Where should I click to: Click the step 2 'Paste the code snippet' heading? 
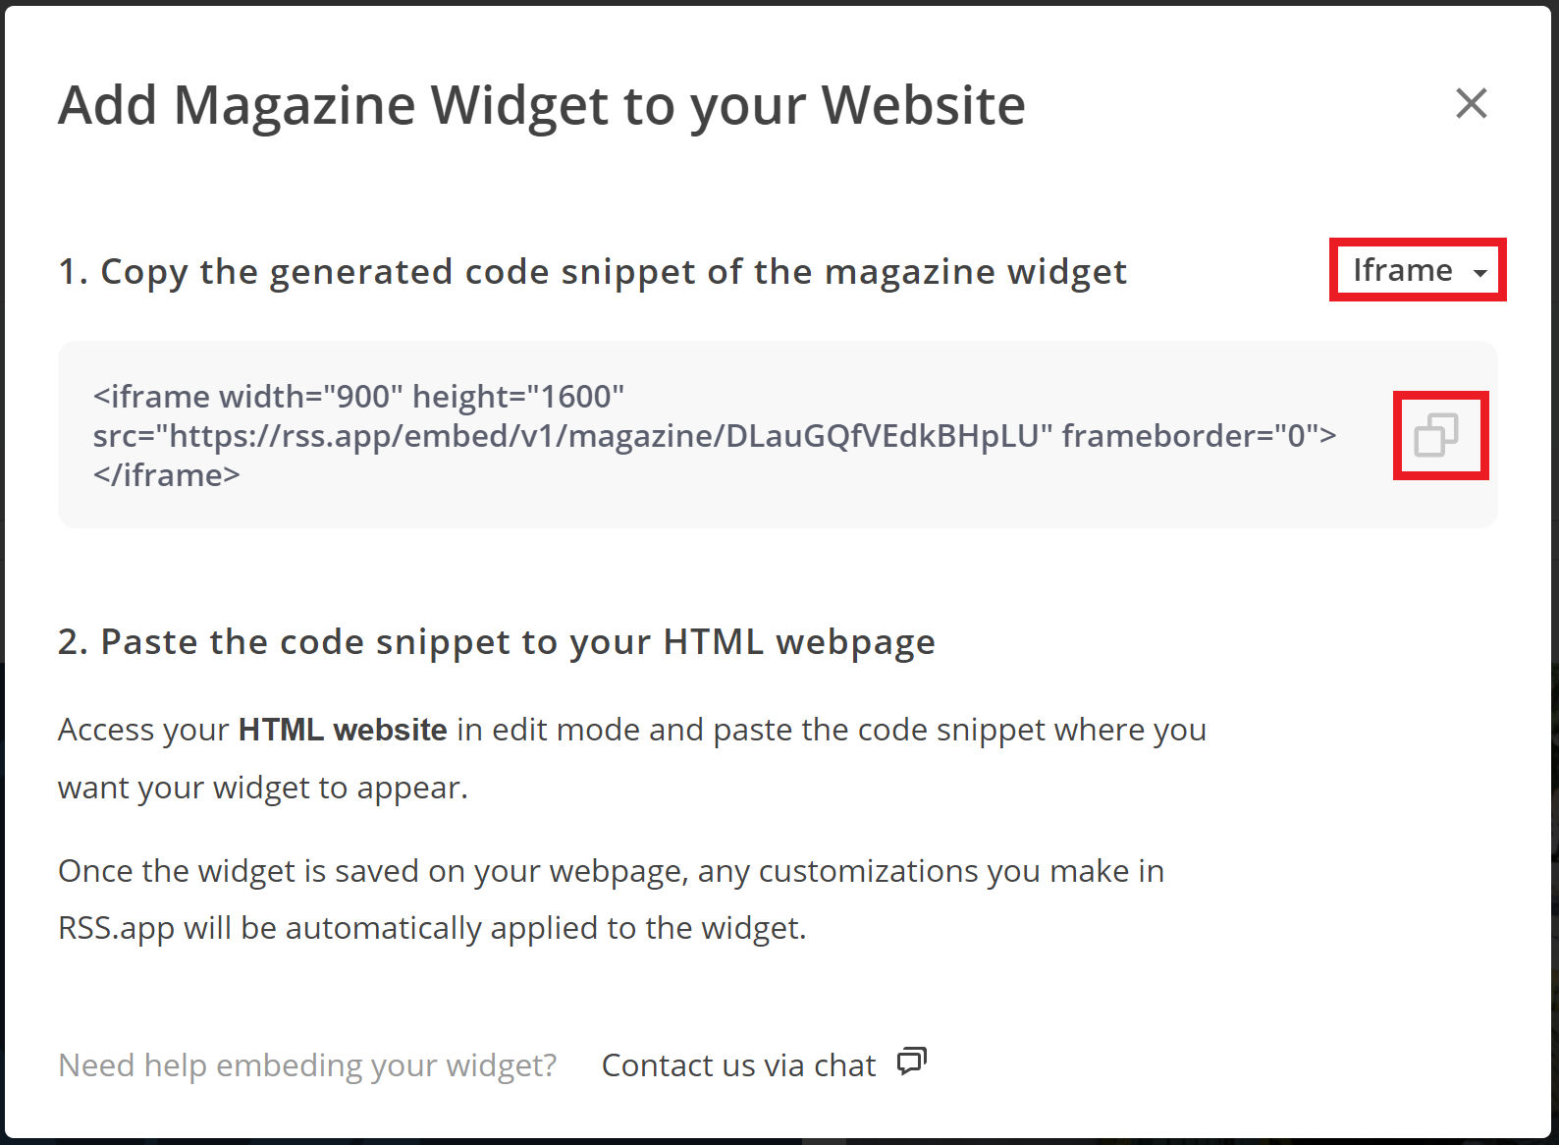pyautogui.click(x=497, y=642)
